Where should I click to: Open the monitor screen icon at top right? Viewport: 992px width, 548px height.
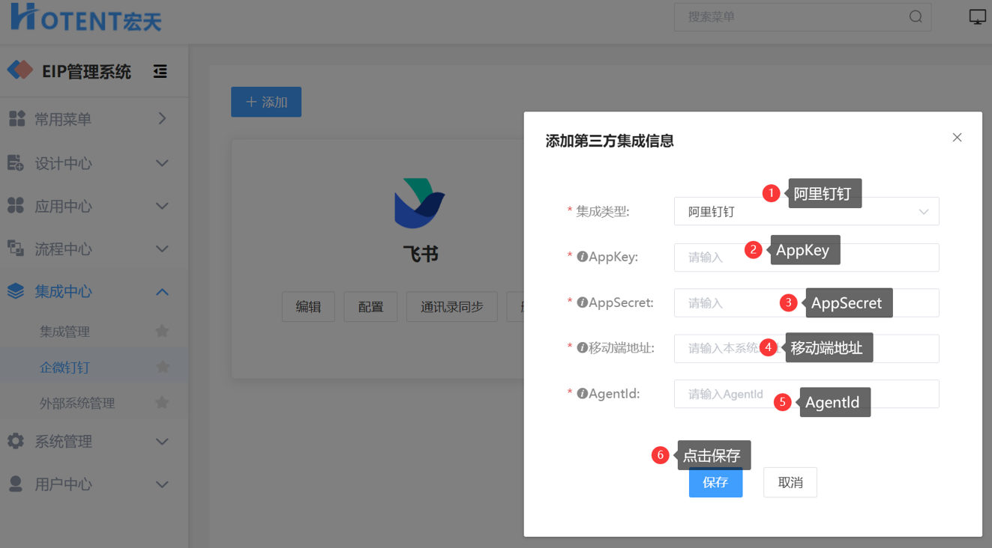point(977,16)
